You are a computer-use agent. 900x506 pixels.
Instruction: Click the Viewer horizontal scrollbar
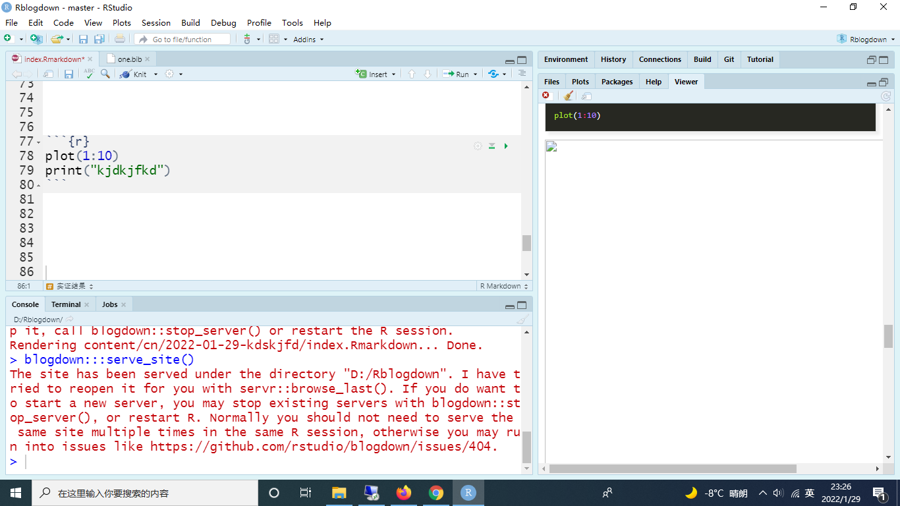[672, 468]
